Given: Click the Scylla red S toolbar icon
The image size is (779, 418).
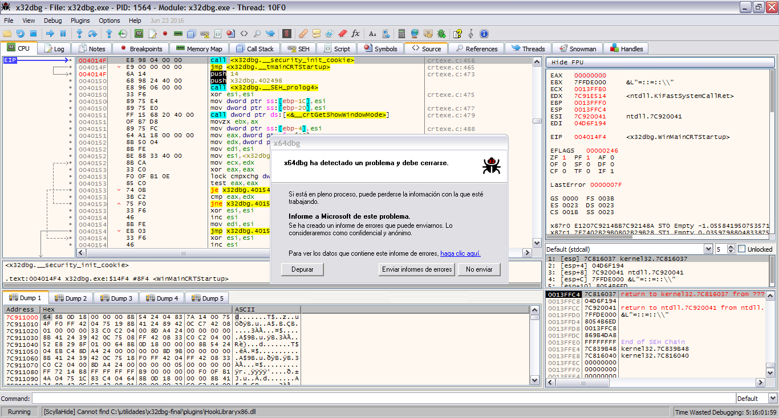Looking at the screenshot, I should pos(287,34).
